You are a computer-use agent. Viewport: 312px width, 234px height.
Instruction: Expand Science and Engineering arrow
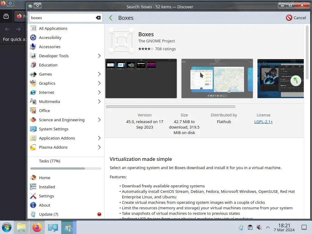pyautogui.click(x=99, y=120)
